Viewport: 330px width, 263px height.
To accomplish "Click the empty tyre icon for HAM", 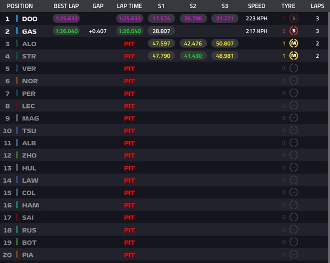I will click(x=294, y=205).
